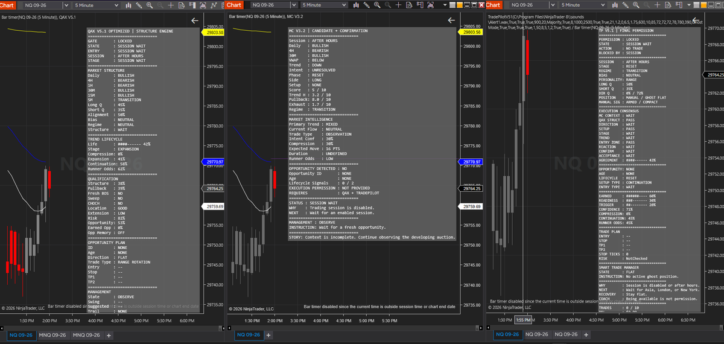Click 'STORY: Context is incomplete' line in MC panel
Viewport: 724px width, 344px height.
point(372,237)
